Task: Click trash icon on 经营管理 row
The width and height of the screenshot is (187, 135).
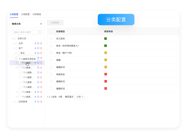Action: (x=41, y=102)
